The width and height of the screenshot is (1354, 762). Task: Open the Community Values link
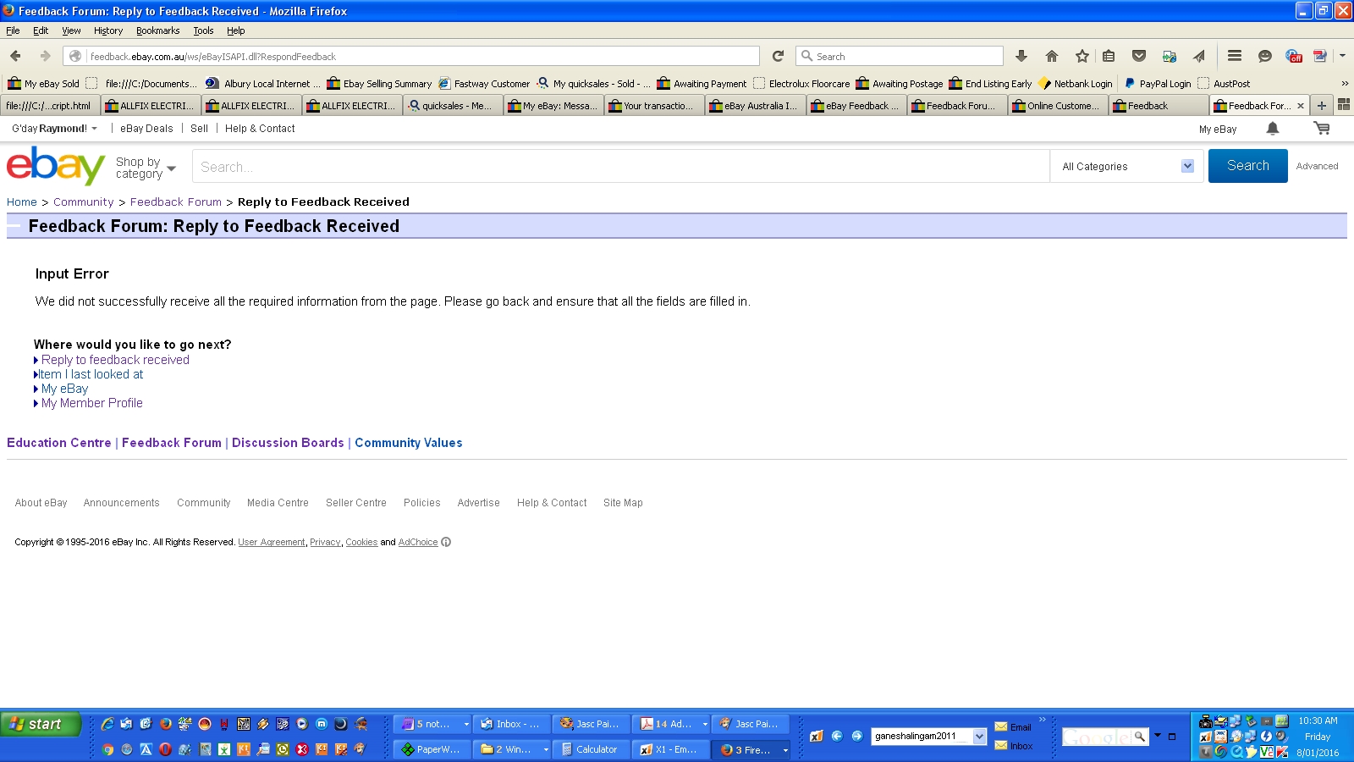coord(409,443)
